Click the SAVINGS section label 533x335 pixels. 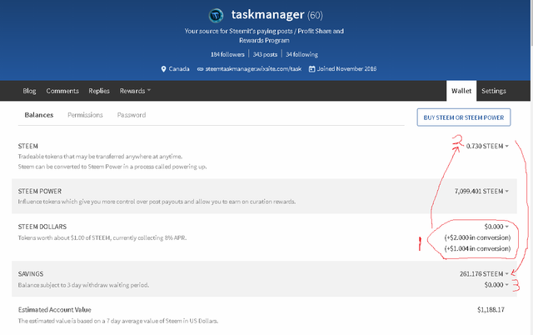tap(31, 274)
